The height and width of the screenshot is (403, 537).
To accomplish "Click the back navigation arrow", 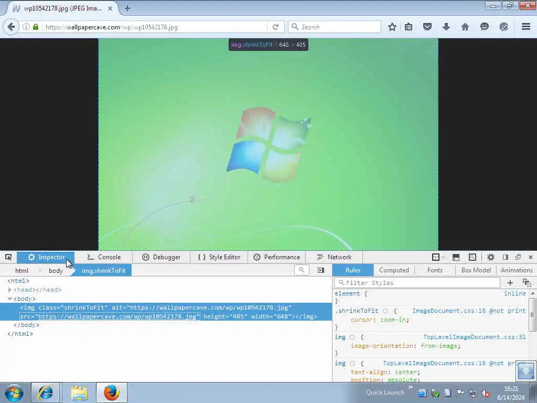I will coord(11,27).
